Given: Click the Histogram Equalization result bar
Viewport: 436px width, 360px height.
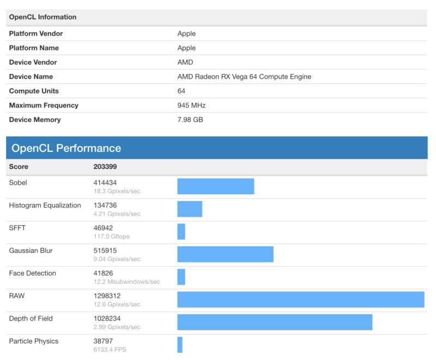Looking at the screenshot, I should [190, 209].
